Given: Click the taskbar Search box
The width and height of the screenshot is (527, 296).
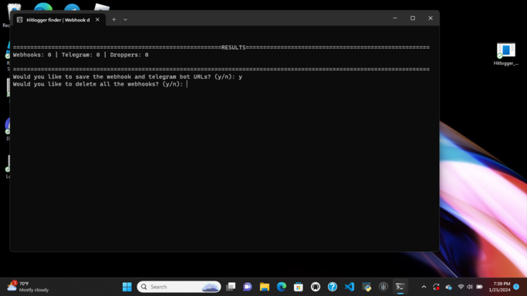Looking at the screenshot, I should (x=179, y=287).
